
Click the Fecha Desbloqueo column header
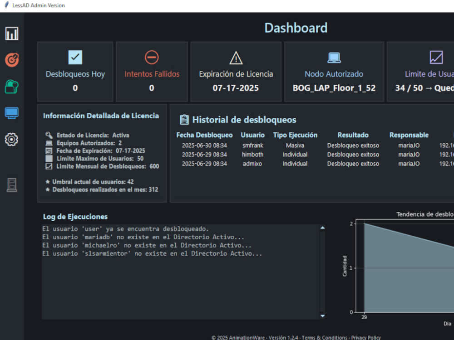204,135
